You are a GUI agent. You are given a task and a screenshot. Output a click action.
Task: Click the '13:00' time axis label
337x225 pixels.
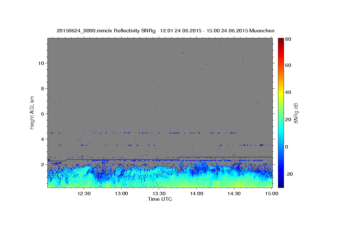[x=122, y=193]
